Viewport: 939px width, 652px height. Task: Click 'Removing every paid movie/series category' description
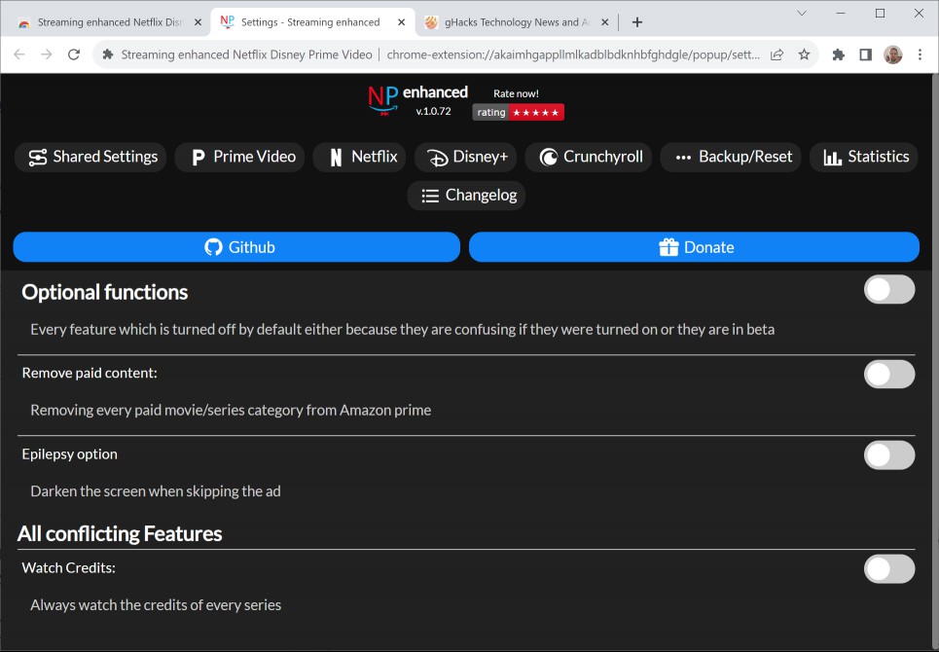click(x=231, y=410)
